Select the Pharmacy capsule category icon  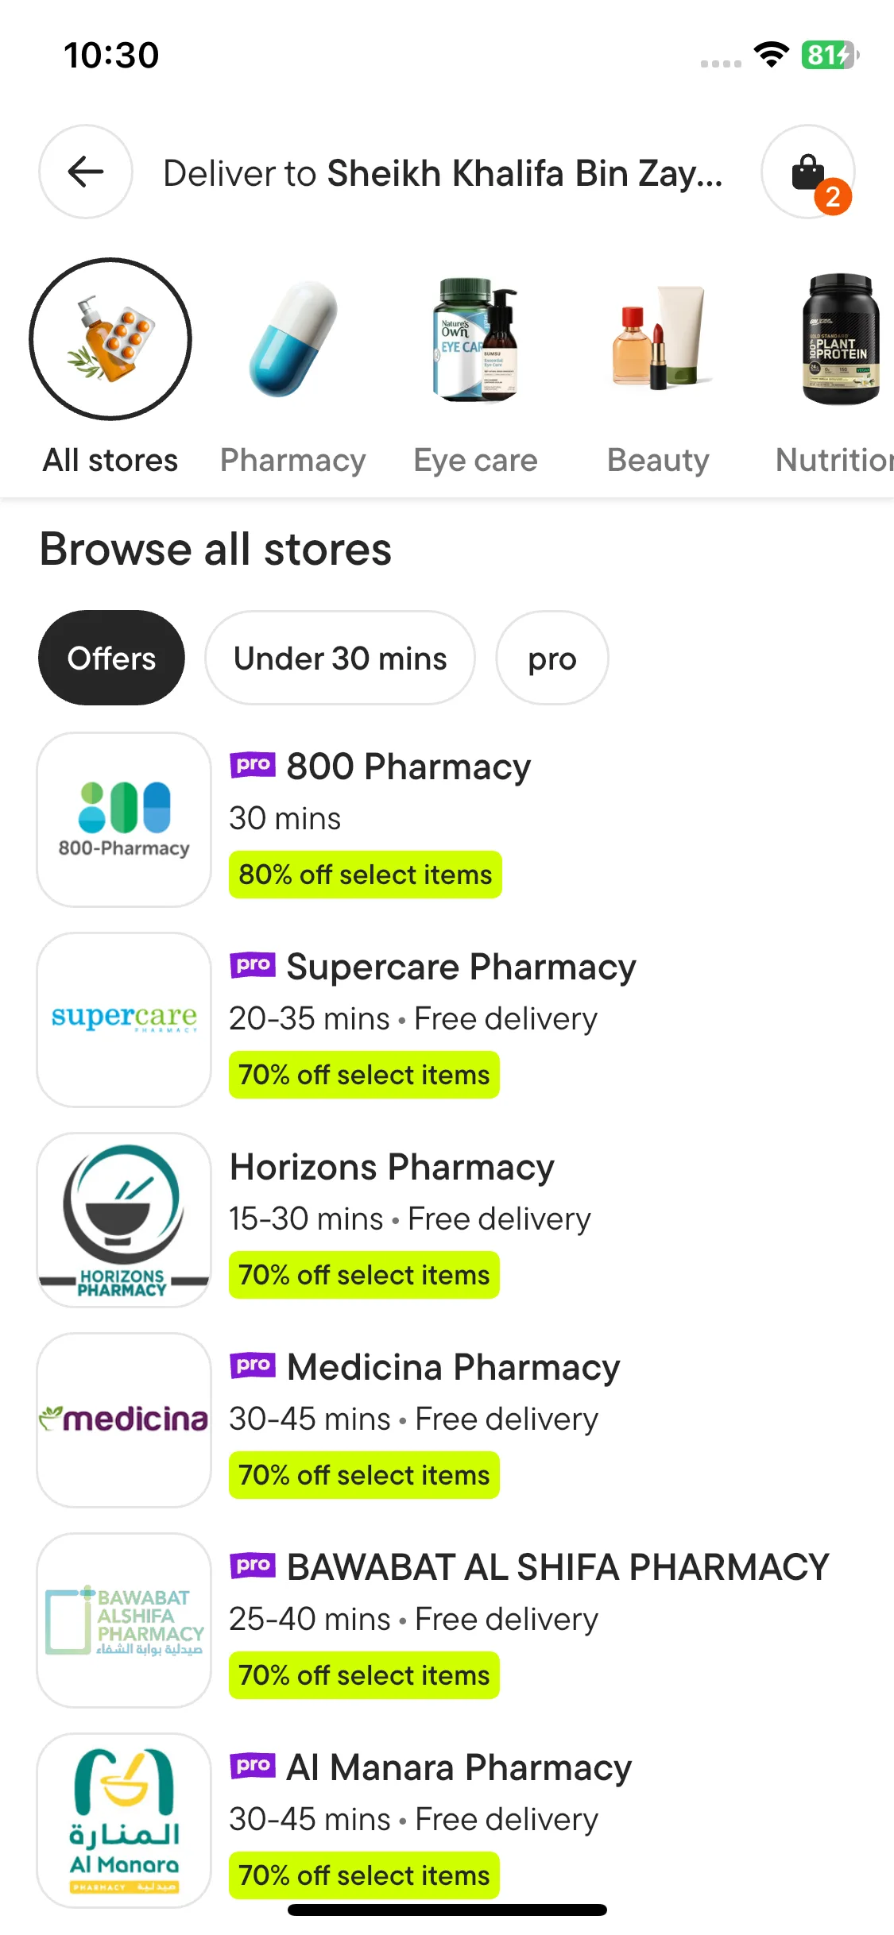[293, 339]
